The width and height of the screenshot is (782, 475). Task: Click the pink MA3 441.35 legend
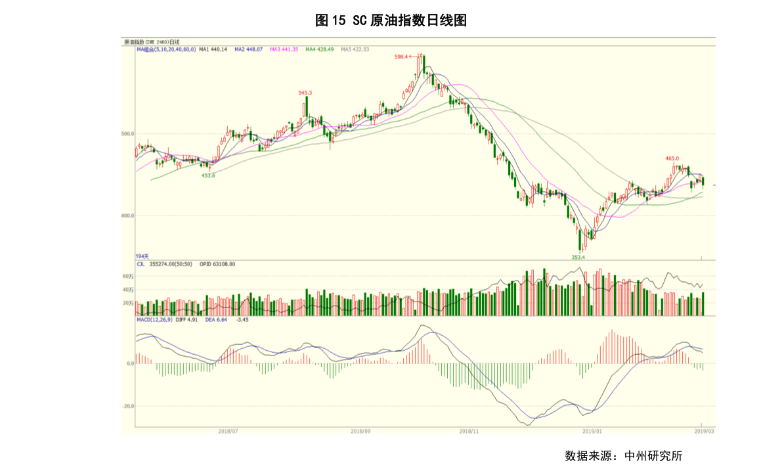(284, 50)
